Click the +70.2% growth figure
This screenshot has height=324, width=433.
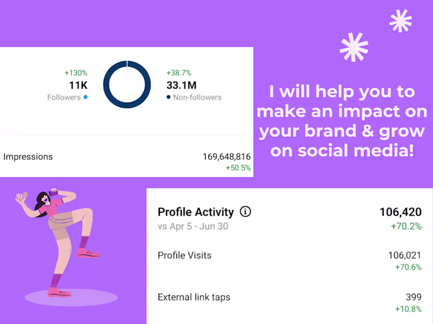click(406, 226)
